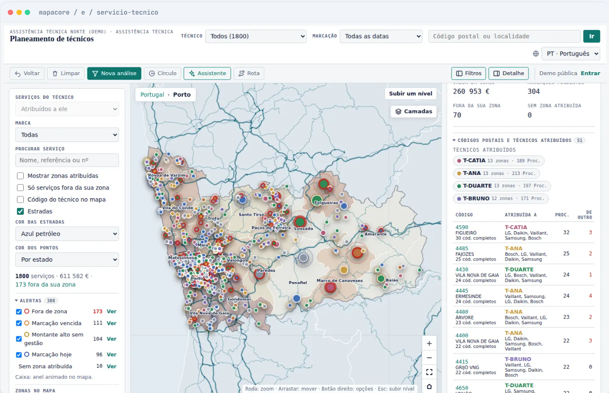Screen dimensions: 609x393
Task: Uncheck the Fora de zona alert
Action: (x=19, y=312)
